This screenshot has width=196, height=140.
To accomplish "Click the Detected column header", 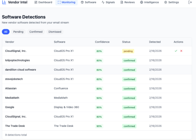I will point(155,42).
